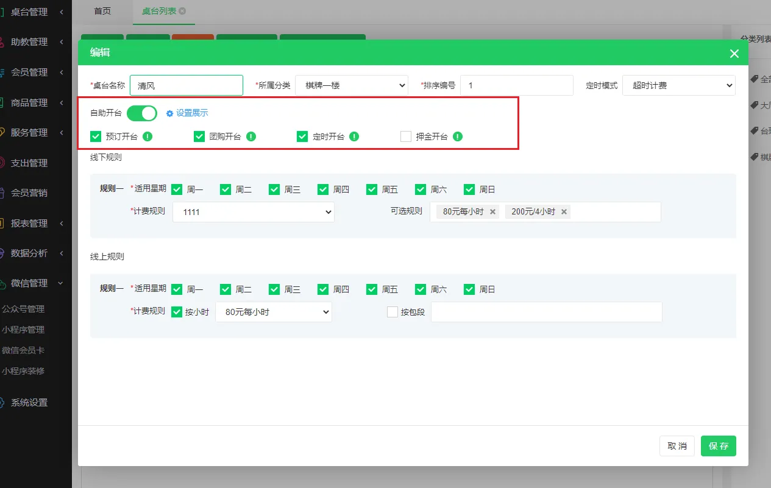The image size is (771, 488).
Task: Switch to the 首页 tab
Action: (102, 12)
